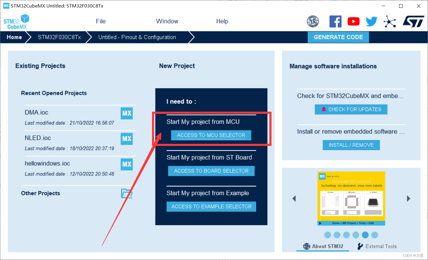Viewport: 428px width, 260px height.
Task: Open the YouTube icon link
Action: 353,21
